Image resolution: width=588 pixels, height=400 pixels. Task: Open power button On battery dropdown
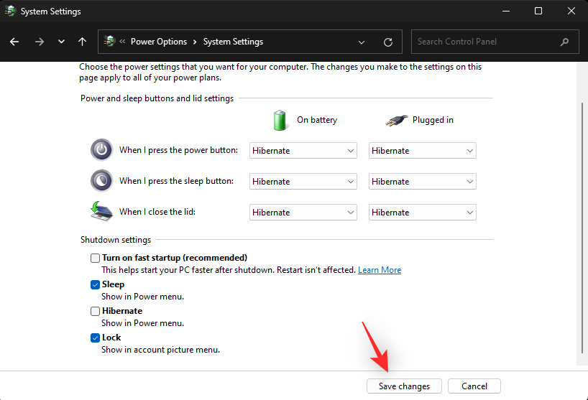click(303, 151)
